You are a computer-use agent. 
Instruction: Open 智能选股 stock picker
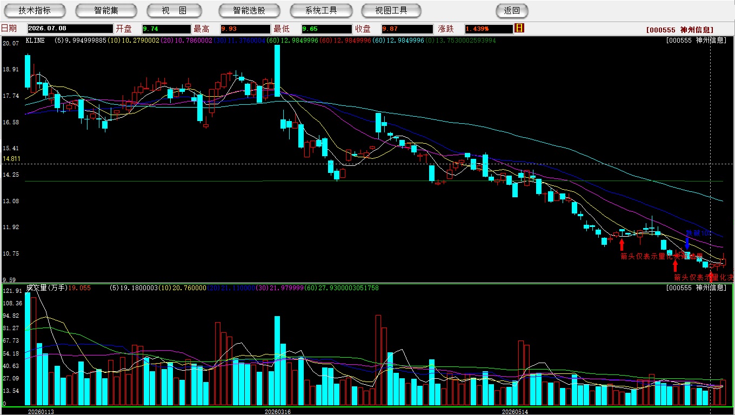[249, 10]
